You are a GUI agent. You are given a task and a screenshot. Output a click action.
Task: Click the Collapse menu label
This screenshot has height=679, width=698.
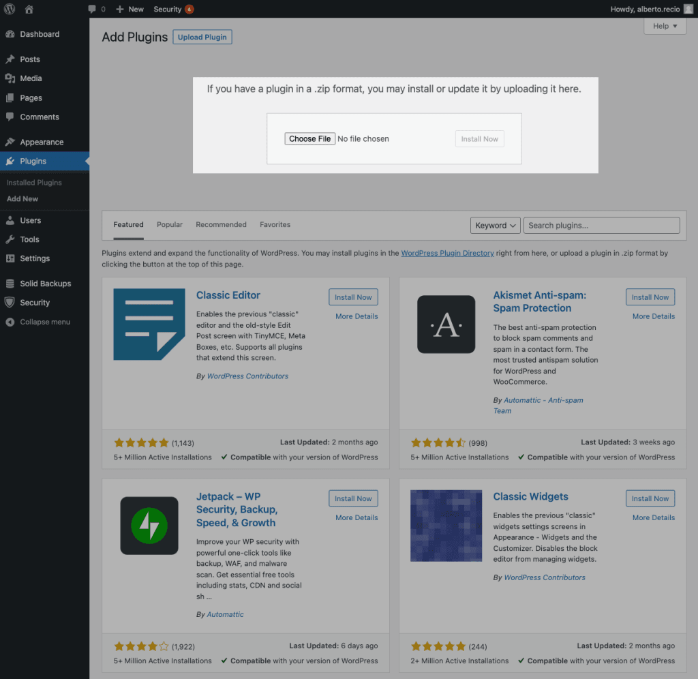(x=45, y=322)
